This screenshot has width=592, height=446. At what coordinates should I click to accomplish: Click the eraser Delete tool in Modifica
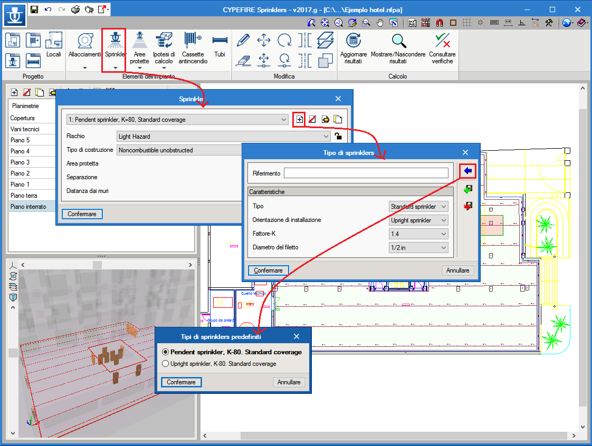(243, 61)
